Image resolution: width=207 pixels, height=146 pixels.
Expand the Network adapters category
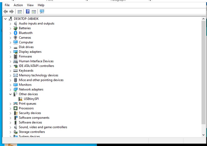coord(10,90)
